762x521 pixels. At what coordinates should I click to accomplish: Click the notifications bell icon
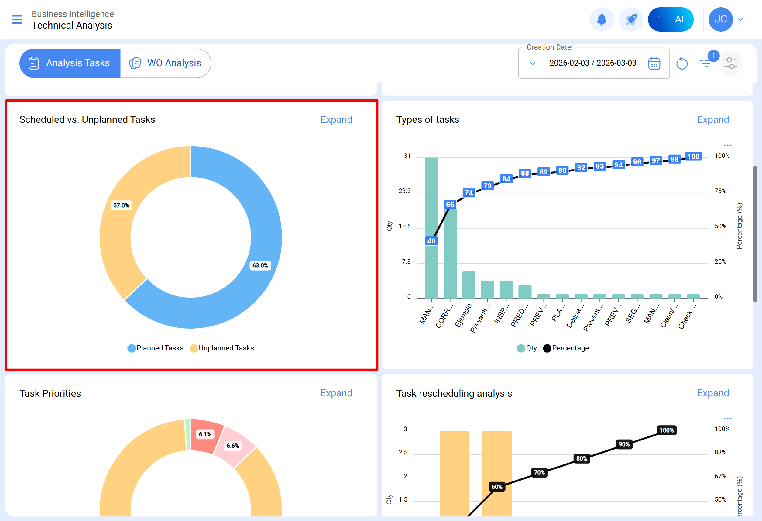(601, 19)
